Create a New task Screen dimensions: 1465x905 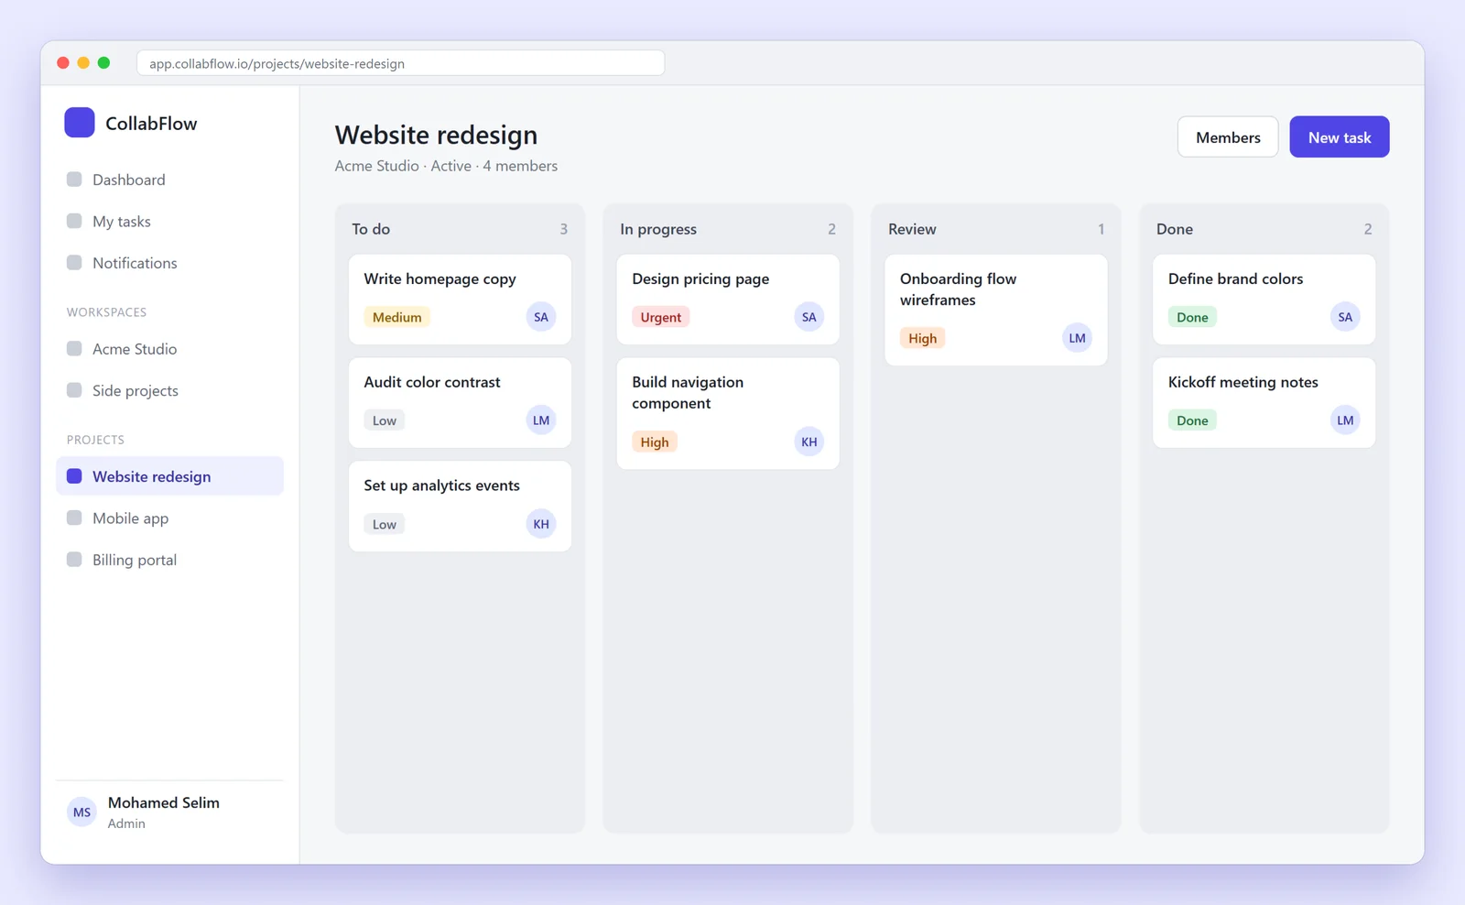coord(1340,136)
